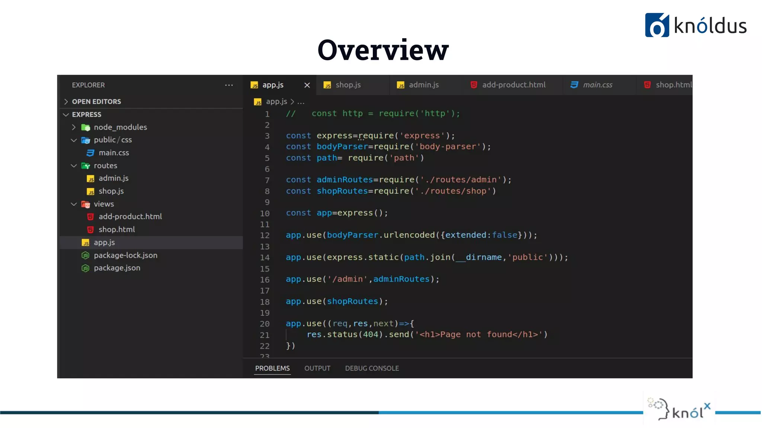Click the Knoldus logo at top right
The image size is (762, 428).
[x=695, y=25]
